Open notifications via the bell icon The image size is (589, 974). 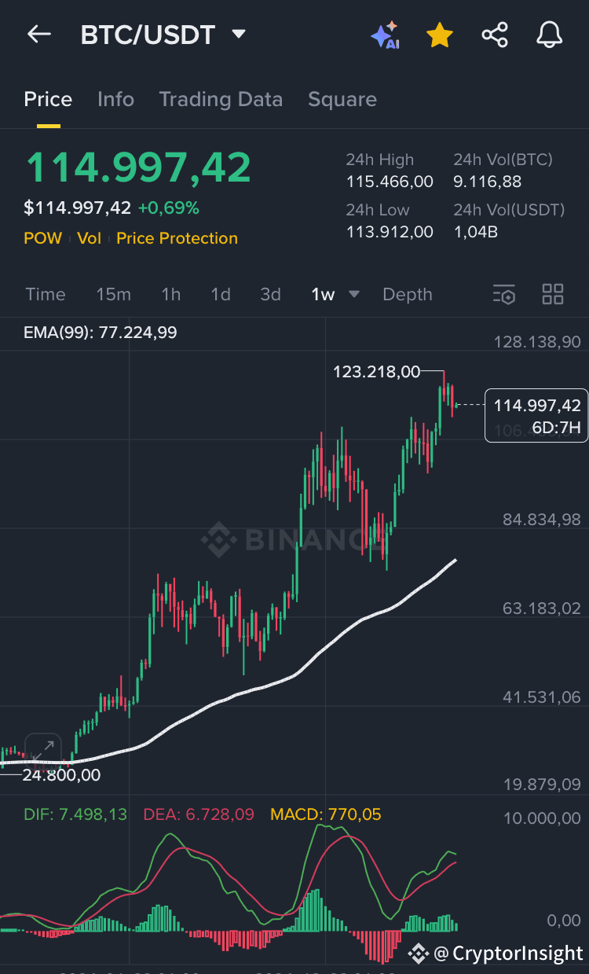point(549,35)
